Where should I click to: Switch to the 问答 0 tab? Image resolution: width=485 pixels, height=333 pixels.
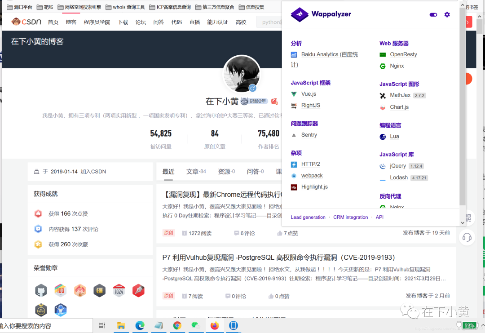[255, 172]
